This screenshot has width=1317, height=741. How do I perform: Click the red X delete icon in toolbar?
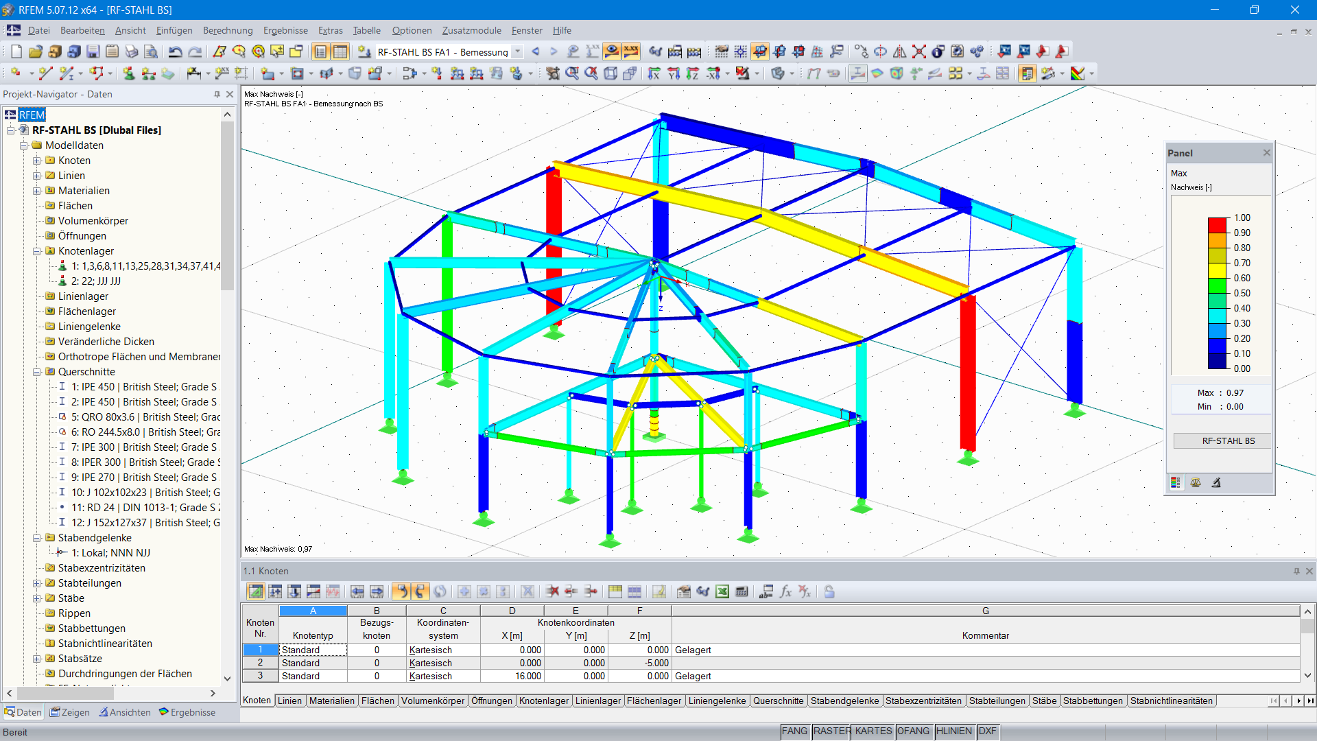click(919, 51)
